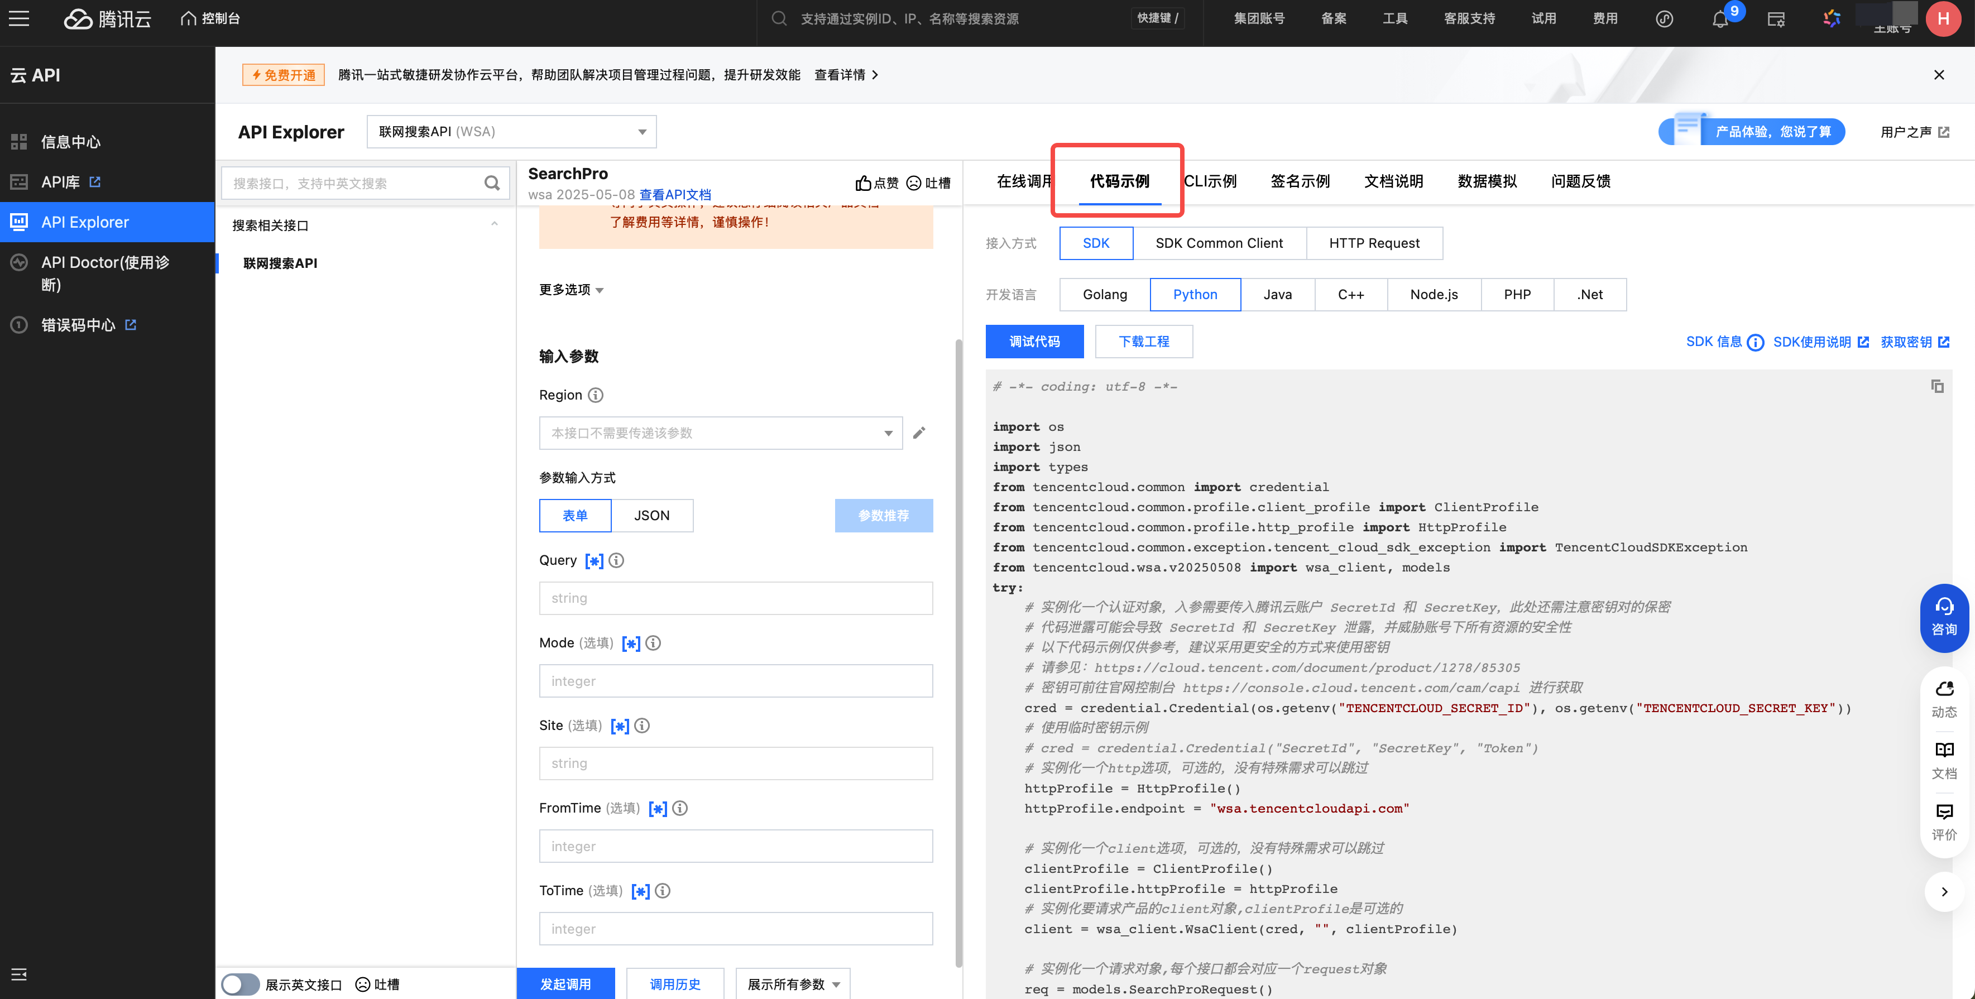Click the SDK 信息 info icon
1975x999 pixels.
click(x=1755, y=343)
